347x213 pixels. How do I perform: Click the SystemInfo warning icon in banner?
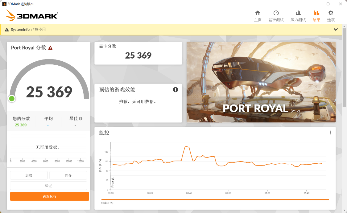[x=7, y=30]
